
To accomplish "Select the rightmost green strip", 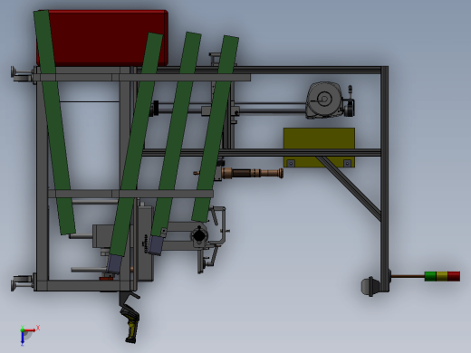I will click(x=216, y=129).
